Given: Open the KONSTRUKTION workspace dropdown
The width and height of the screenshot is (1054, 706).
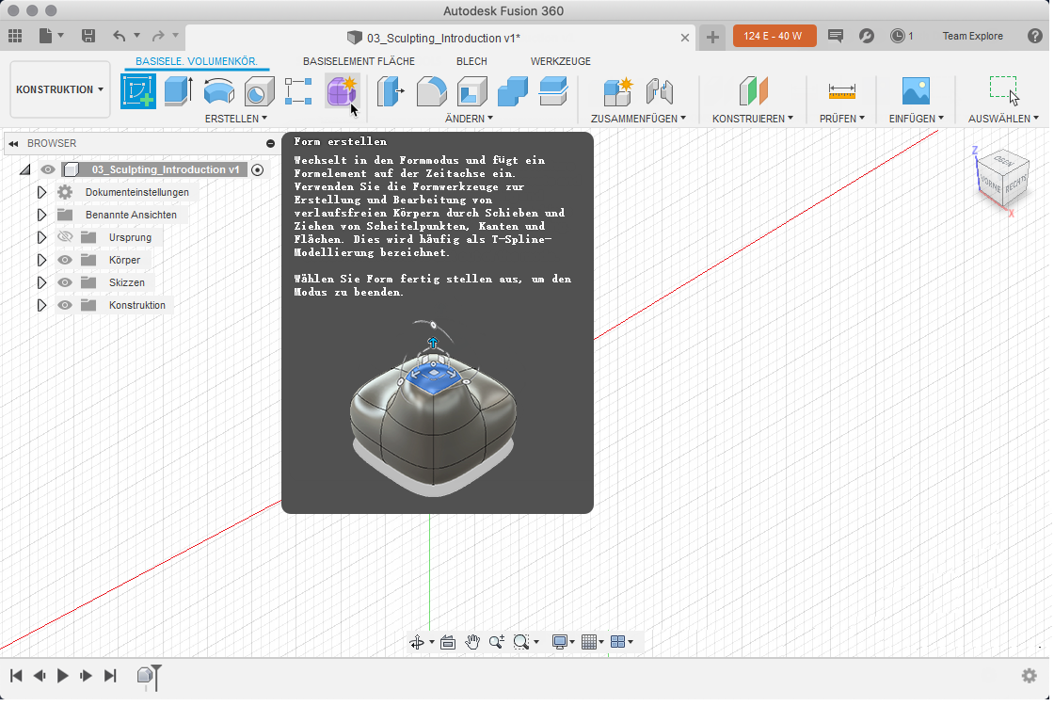Looking at the screenshot, I should coord(60,89).
